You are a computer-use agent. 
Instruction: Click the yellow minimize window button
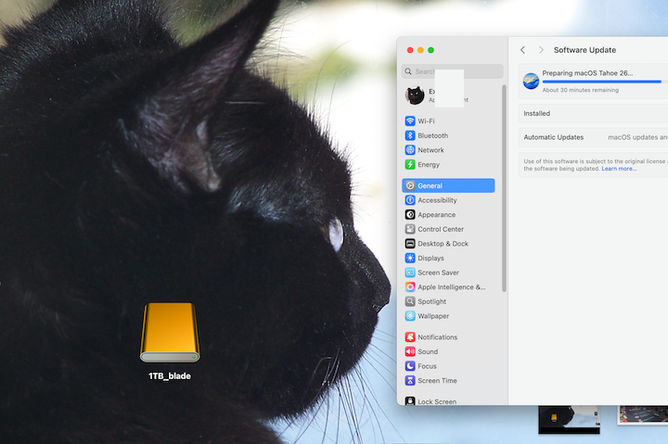(420, 50)
